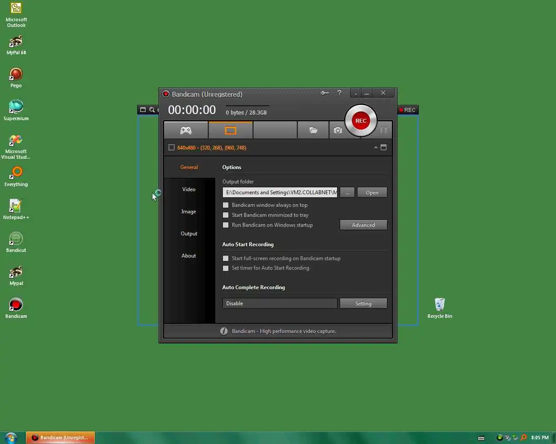Open the Output settings tab
Image resolution: width=556 pixels, height=444 pixels.
click(189, 234)
